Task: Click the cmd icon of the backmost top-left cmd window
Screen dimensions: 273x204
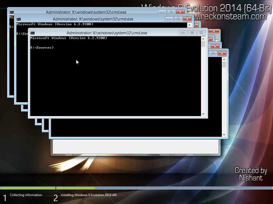Action: pos(12,12)
